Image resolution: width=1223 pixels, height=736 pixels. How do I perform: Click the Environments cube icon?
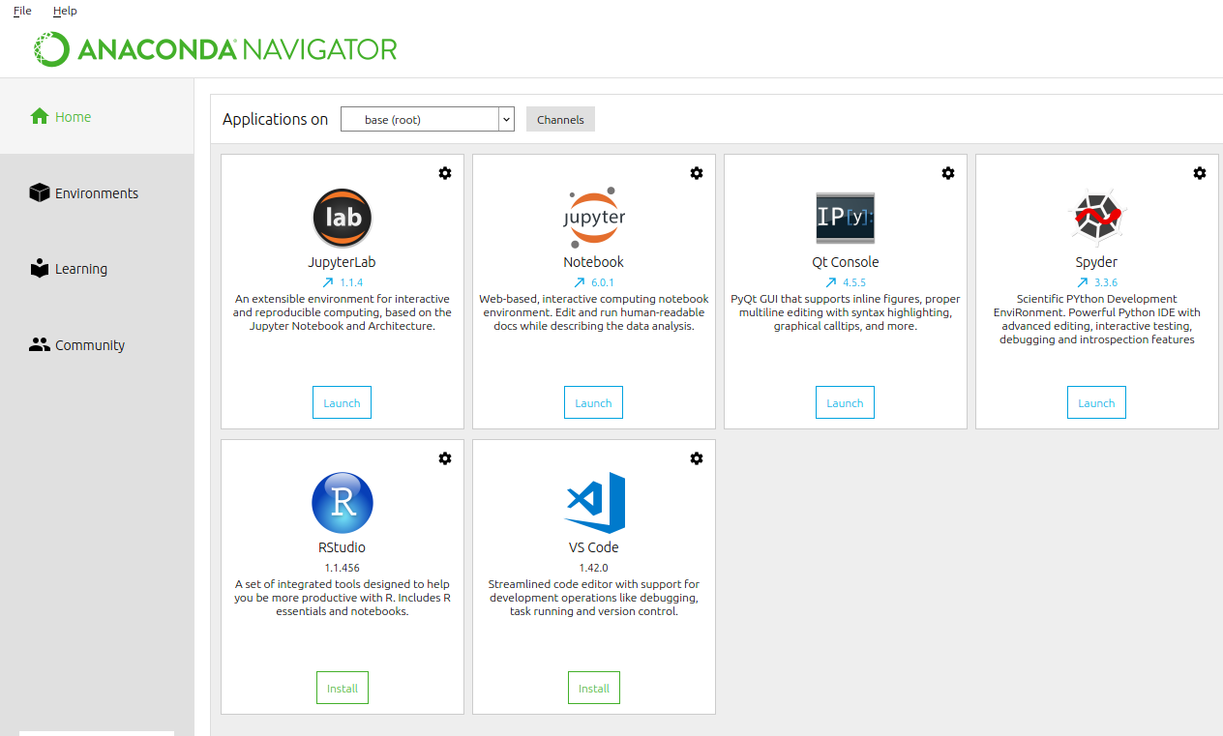pyautogui.click(x=40, y=192)
